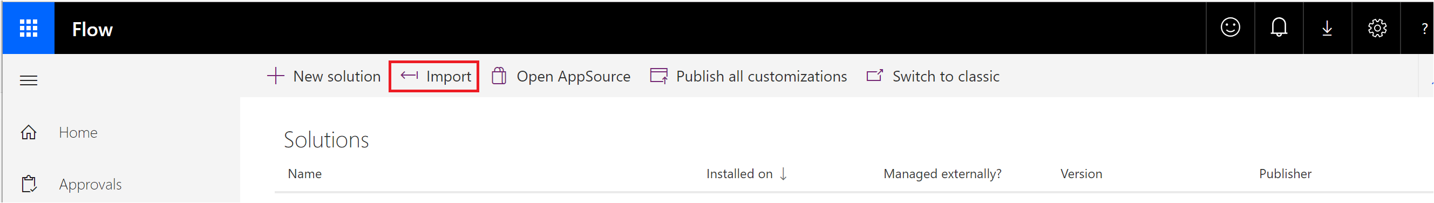Click the Approvals clipboard icon
The height and width of the screenshot is (203, 1434).
point(29,184)
